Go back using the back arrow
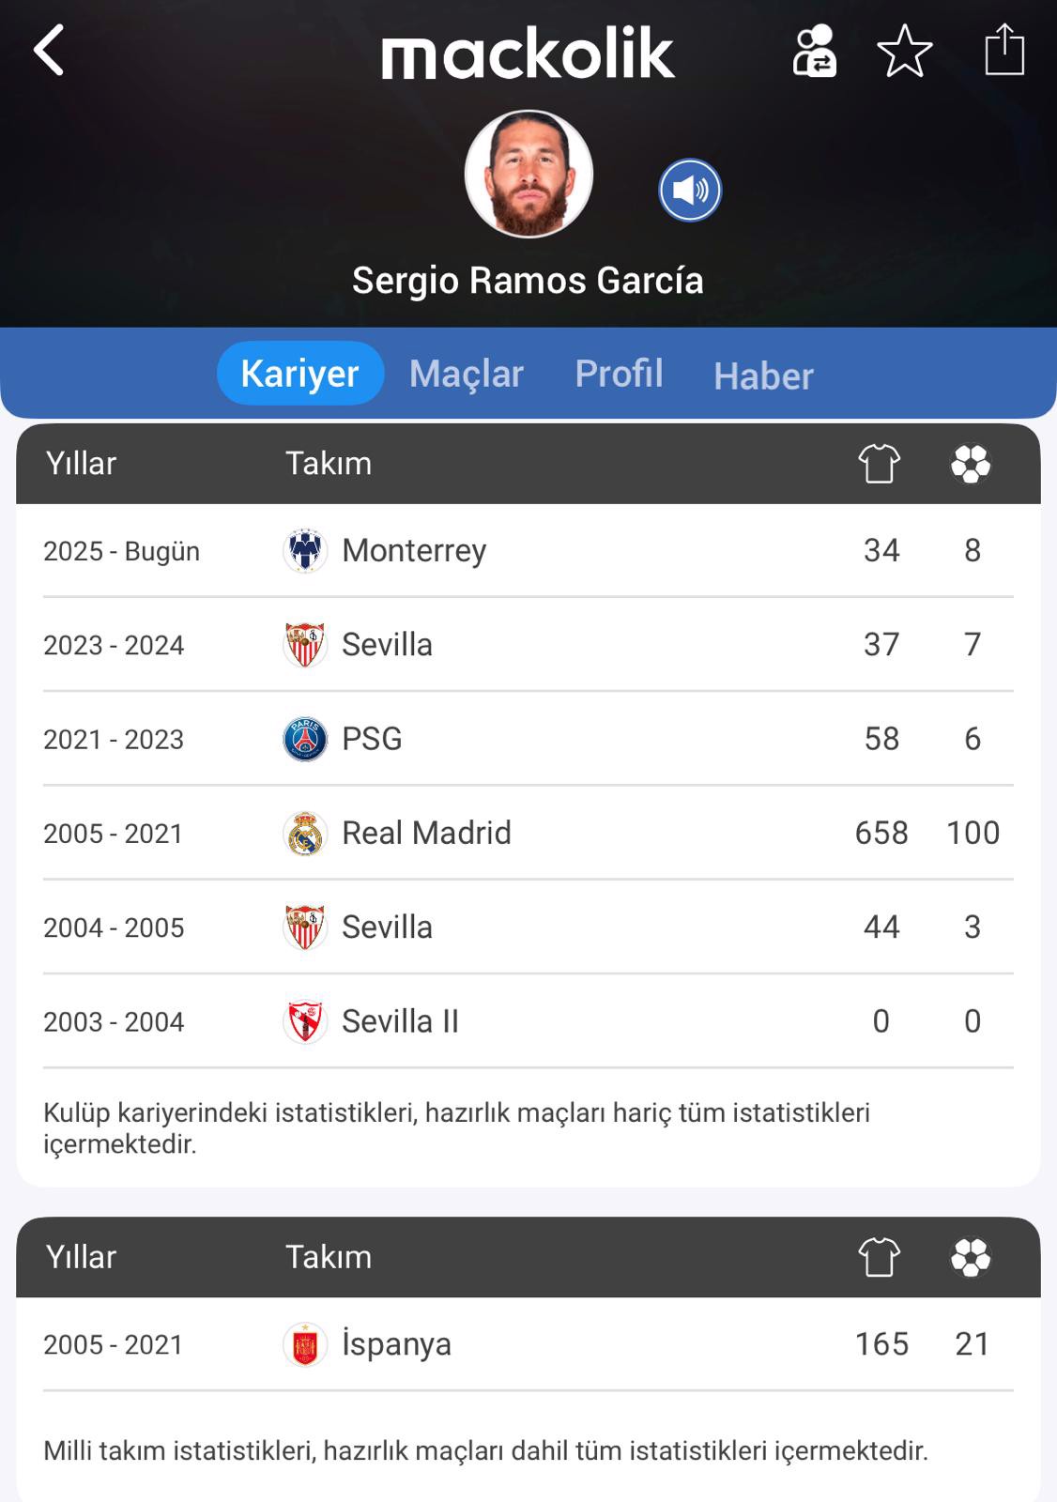The height and width of the screenshot is (1502, 1057). [x=49, y=50]
